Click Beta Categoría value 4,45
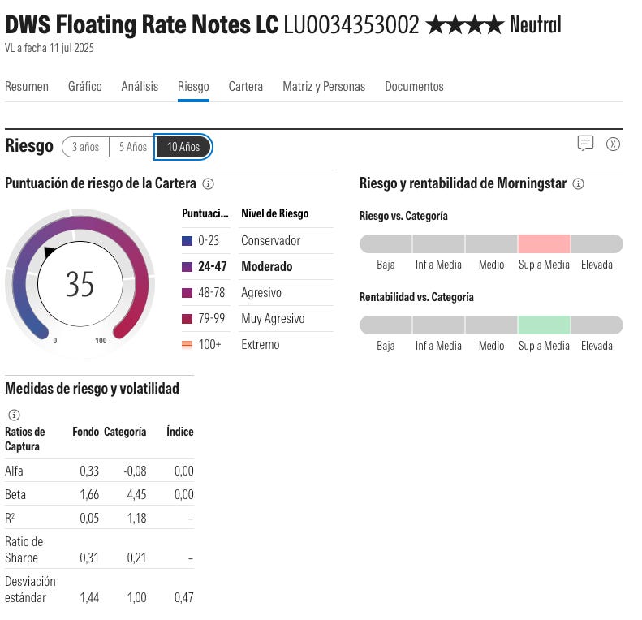The width and height of the screenshot is (642, 620). click(x=136, y=495)
